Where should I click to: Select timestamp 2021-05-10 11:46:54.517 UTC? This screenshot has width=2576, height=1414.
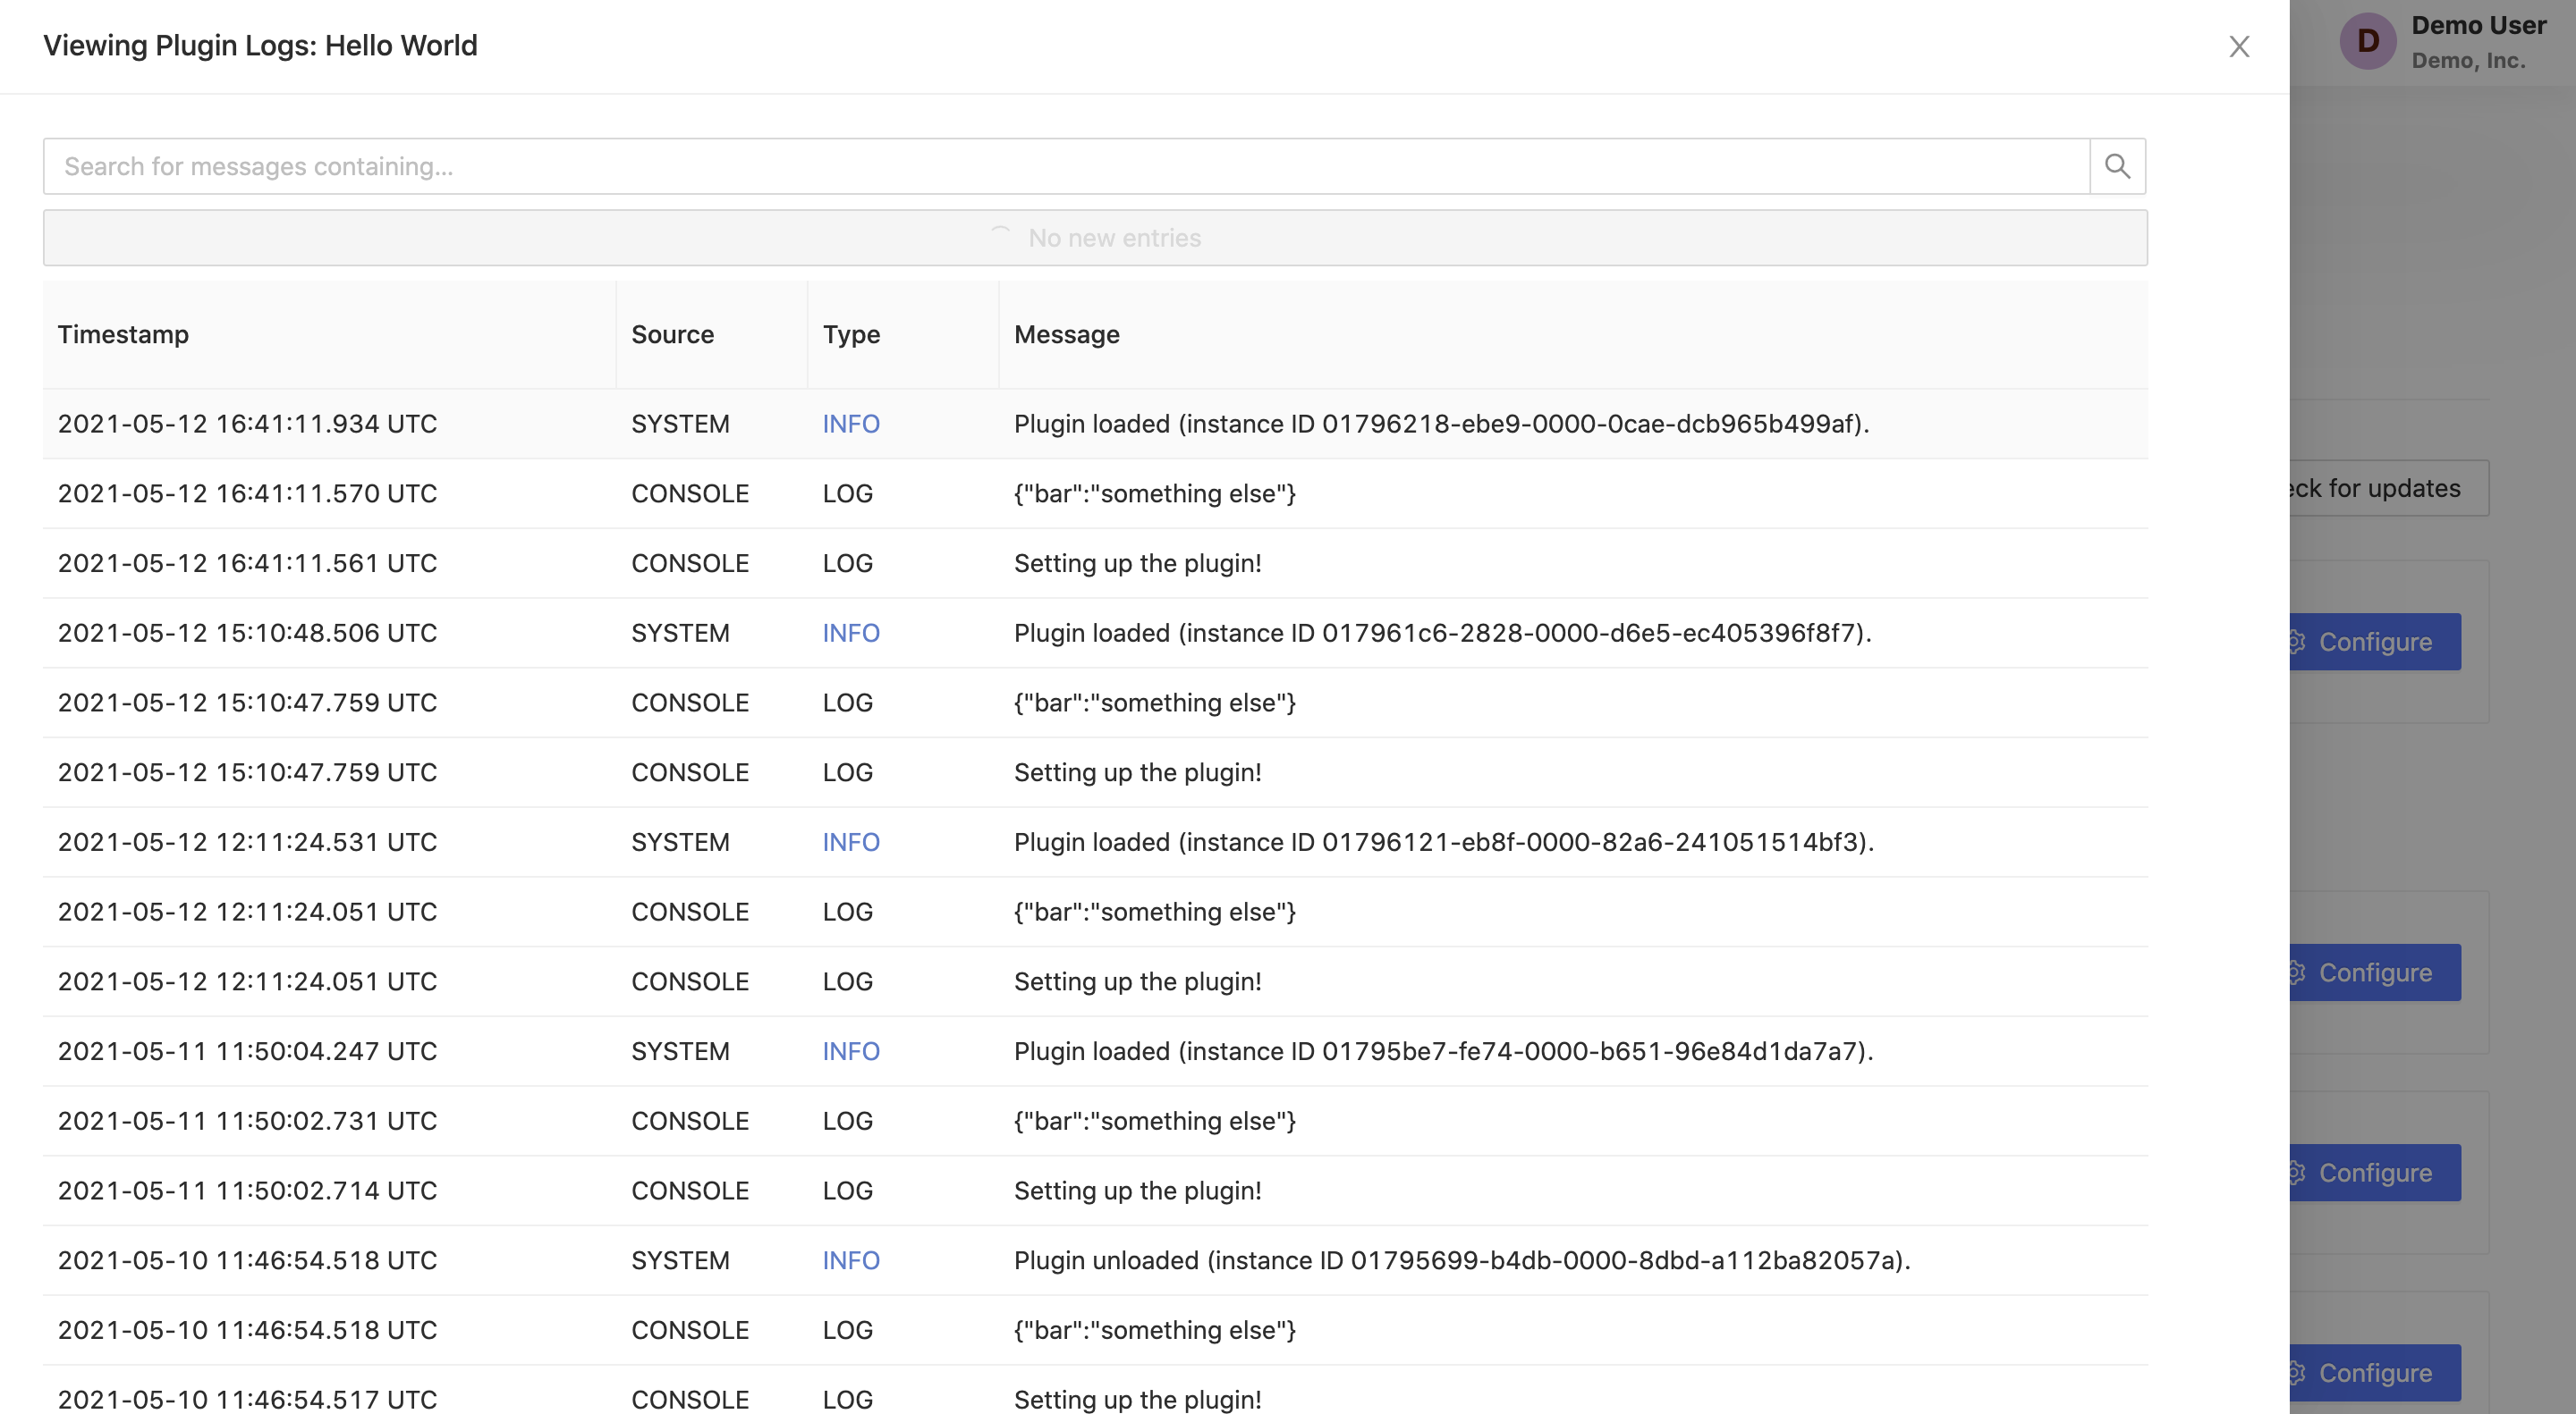[247, 1399]
